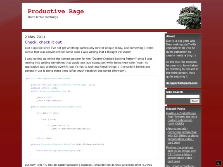This screenshot has width=223, height=167.
Task: Click the paragraph starting "But now .Net 4.0"
Action: (x=88, y=165)
